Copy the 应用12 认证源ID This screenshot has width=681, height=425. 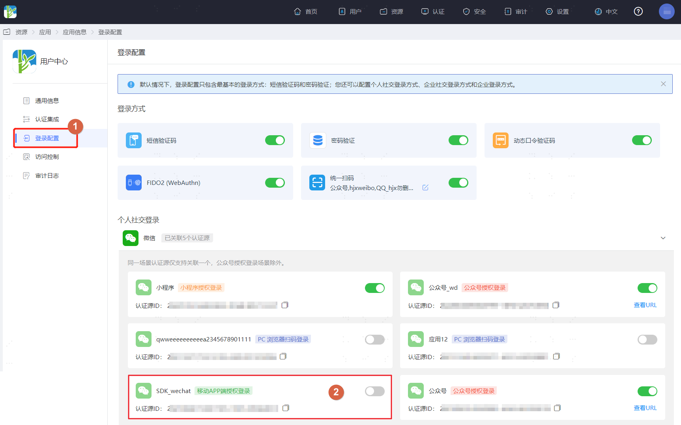point(556,356)
